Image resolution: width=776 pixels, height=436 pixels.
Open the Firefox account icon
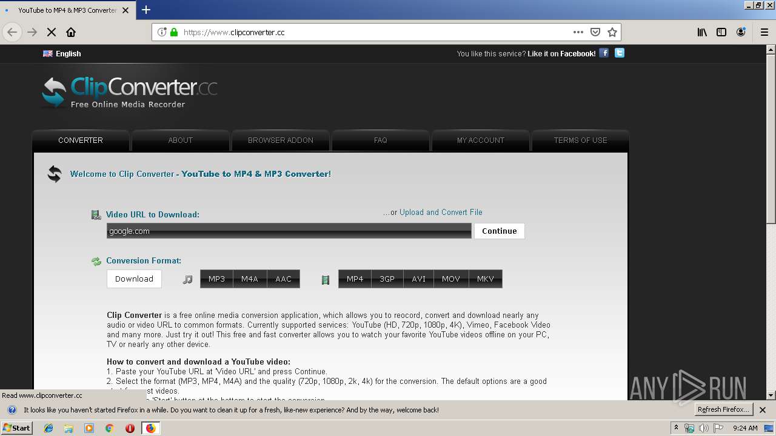pos(741,32)
